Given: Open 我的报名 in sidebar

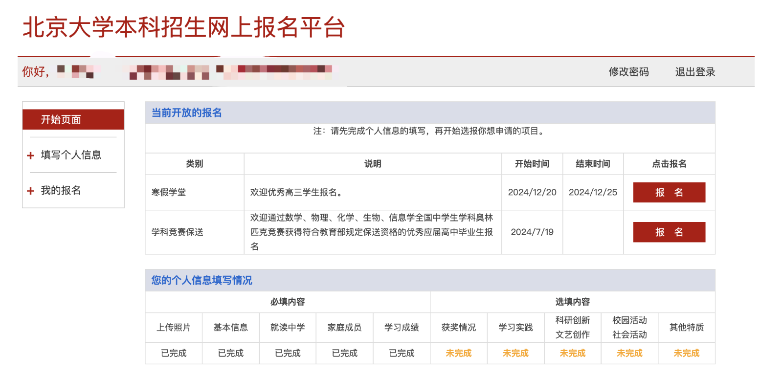Looking at the screenshot, I should 61,191.
